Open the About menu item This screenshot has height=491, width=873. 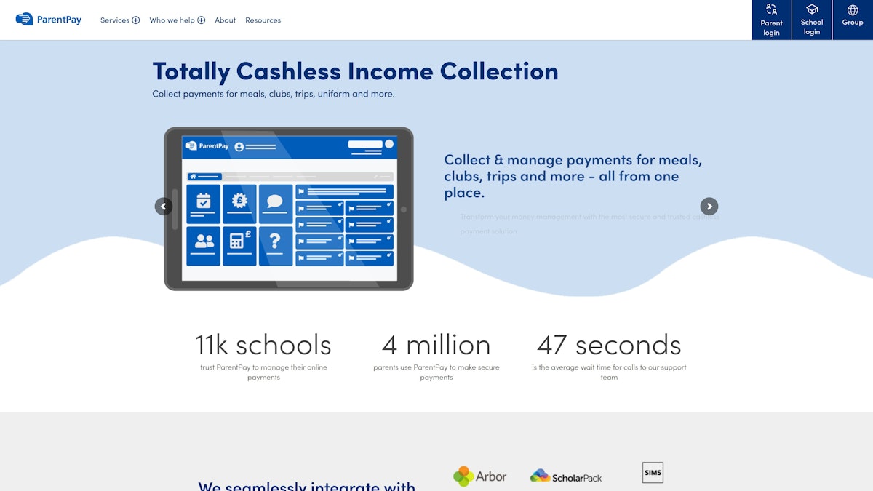(x=225, y=20)
